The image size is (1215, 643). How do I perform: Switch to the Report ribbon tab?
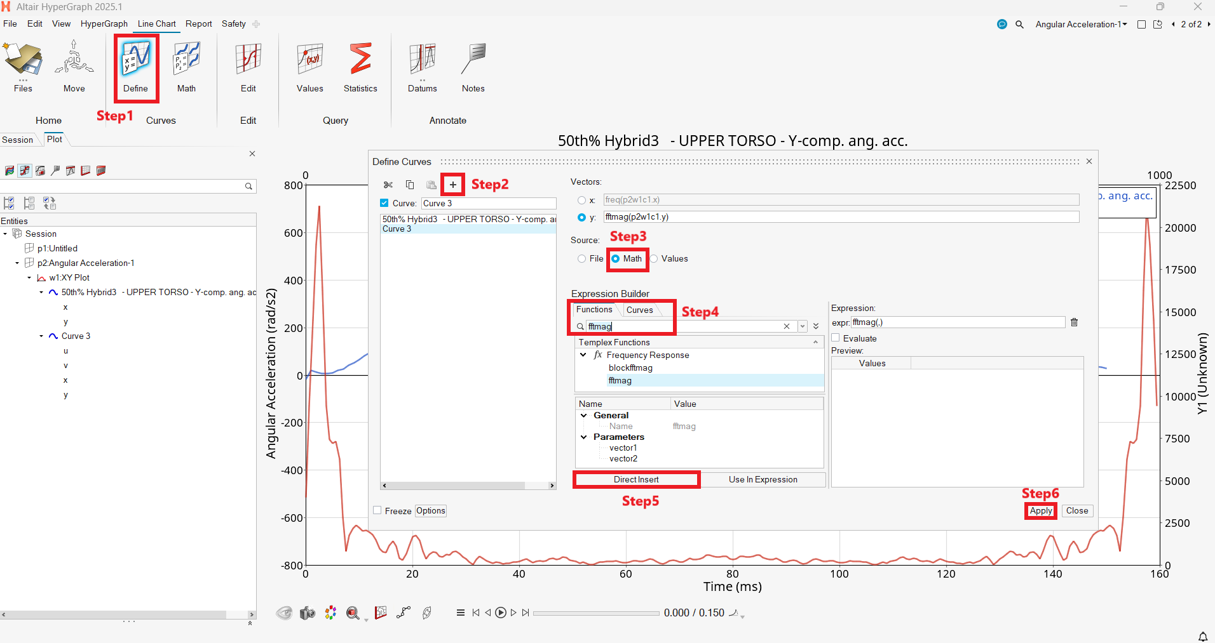pyautogui.click(x=199, y=24)
